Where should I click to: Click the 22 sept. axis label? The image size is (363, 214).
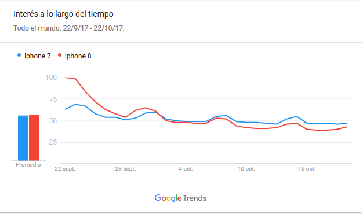(65, 169)
